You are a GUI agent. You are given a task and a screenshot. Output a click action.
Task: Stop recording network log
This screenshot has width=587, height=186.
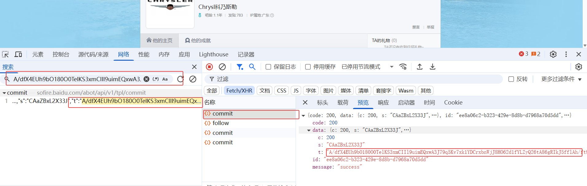(209, 67)
